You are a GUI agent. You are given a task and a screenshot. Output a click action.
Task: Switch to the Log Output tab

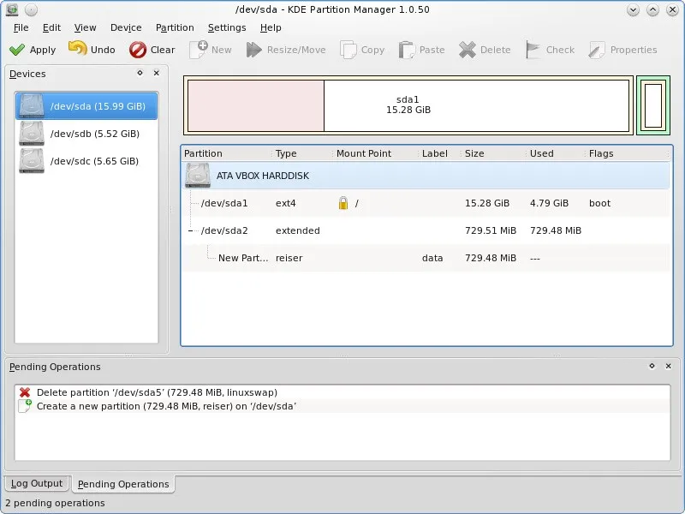point(36,483)
